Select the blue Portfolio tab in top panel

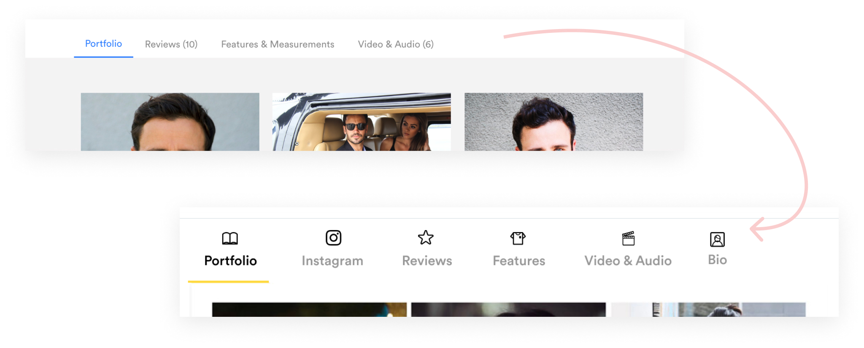coord(103,44)
